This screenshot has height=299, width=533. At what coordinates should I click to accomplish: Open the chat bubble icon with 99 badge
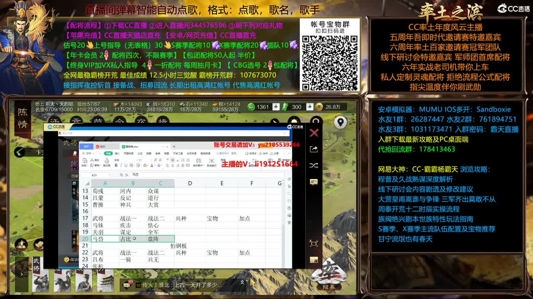(x=127, y=284)
